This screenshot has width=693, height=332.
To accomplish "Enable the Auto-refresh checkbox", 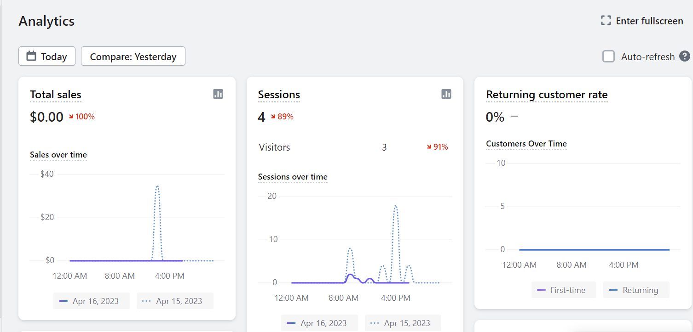I will (608, 56).
